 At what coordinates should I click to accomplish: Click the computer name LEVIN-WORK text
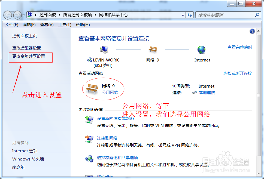[106, 60]
